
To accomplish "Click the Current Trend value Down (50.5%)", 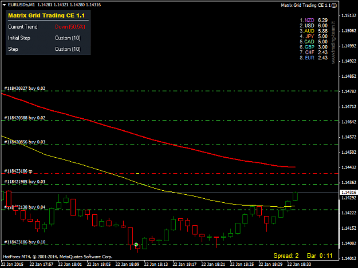I will (x=70, y=27).
